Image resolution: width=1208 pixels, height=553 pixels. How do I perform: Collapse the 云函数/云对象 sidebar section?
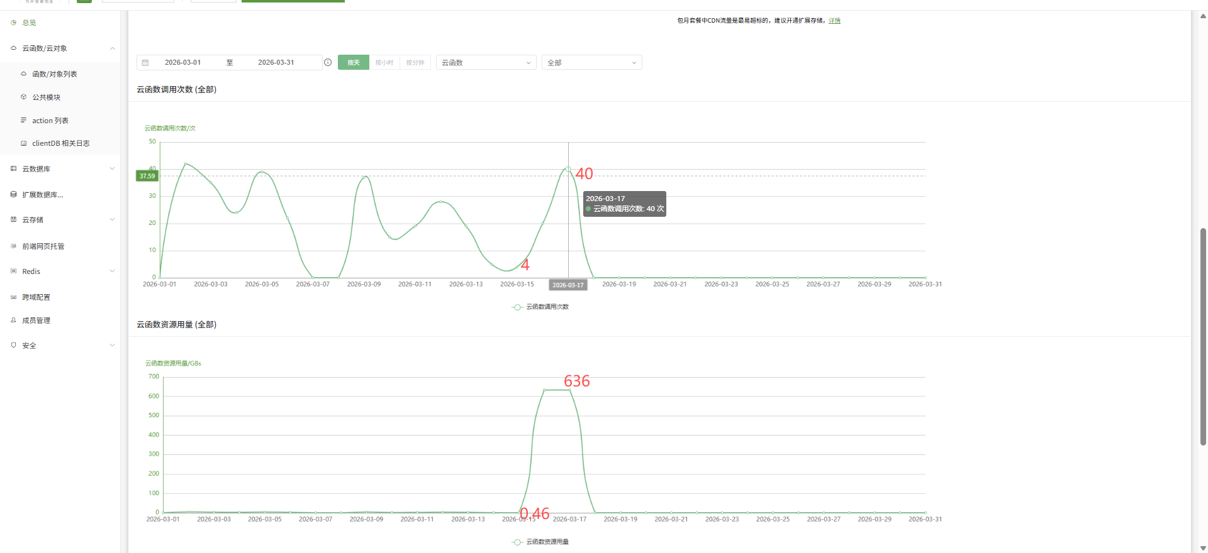tap(112, 48)
